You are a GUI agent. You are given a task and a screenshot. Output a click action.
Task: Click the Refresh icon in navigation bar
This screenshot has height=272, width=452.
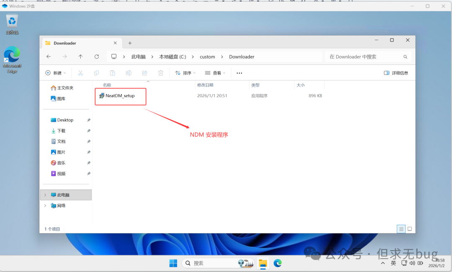(97, 56)
